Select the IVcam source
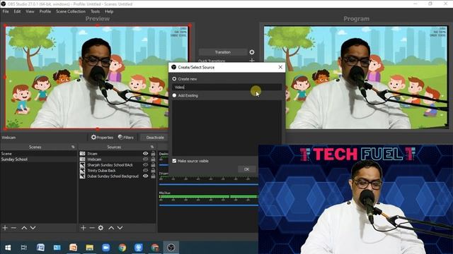 pyautogui.click(x=93, y=154)
